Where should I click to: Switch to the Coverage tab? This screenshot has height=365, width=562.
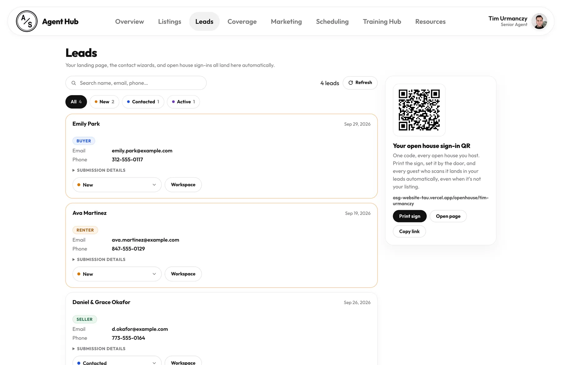click(242, 22)
